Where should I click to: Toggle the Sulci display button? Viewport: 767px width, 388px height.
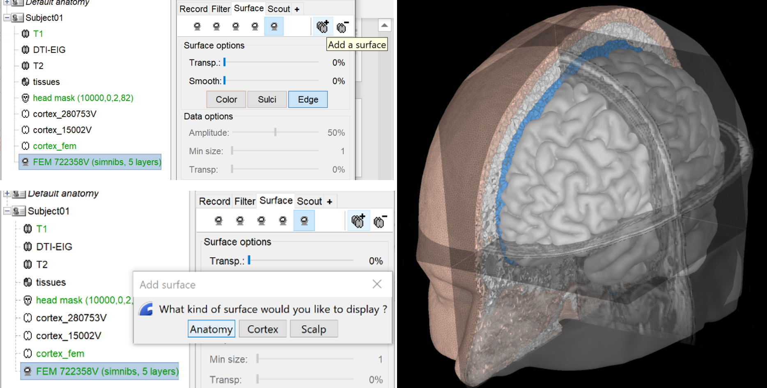tap(267, 100)
